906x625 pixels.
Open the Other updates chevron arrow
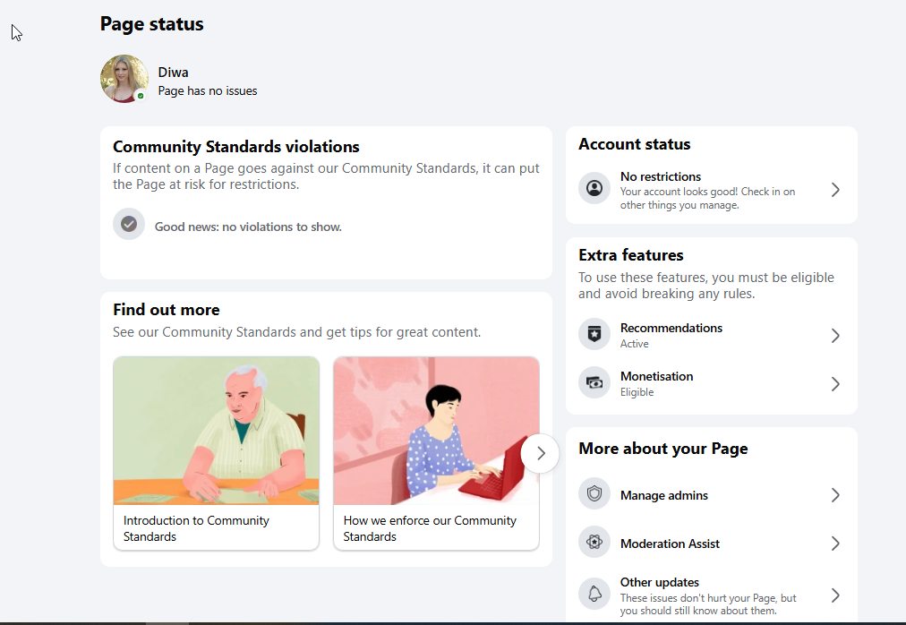pyautogui.click(x=835, y=595)
